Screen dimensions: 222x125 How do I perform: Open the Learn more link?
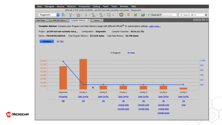click(x=155, y=26)
